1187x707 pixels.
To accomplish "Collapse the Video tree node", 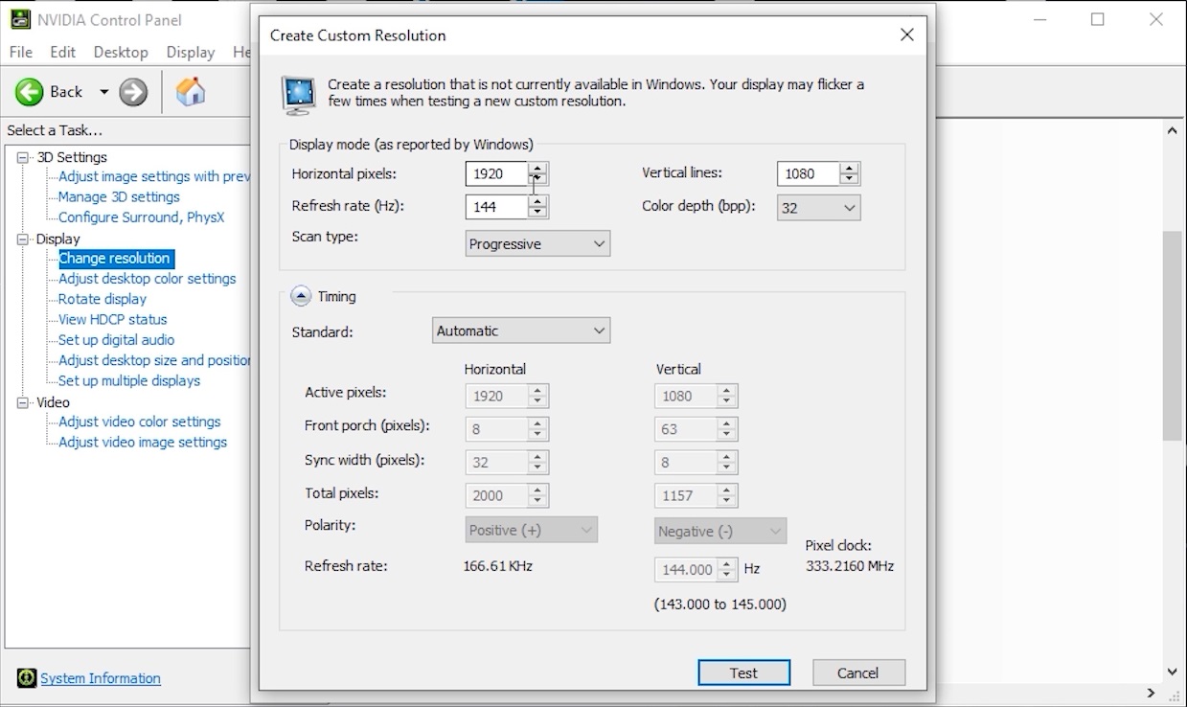I will (x=23, y=402).
